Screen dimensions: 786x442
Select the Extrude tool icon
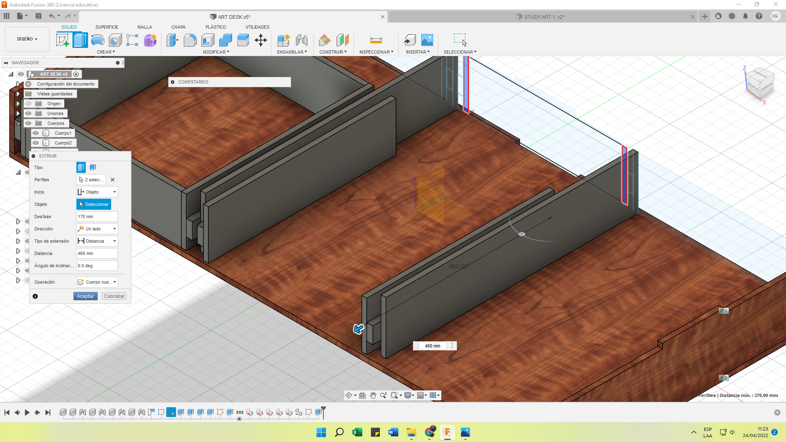pos(80,40)
